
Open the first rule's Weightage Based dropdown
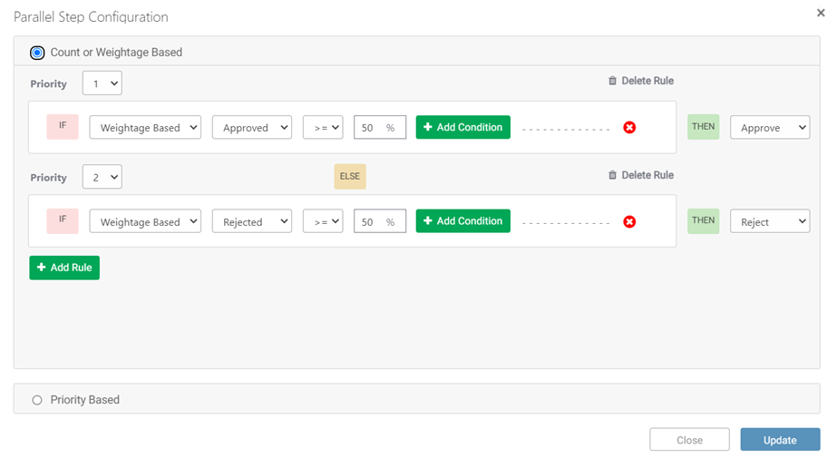pos(145,128)
